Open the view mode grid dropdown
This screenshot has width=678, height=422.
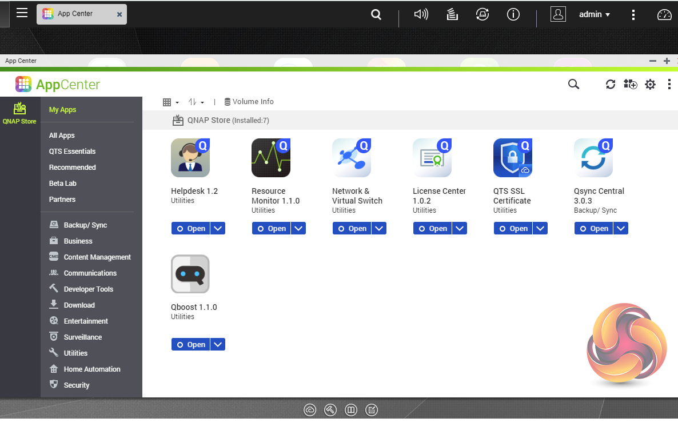pos(170,102)
